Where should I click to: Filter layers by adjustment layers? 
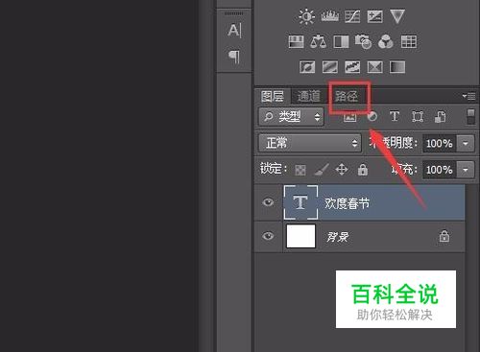372,117
